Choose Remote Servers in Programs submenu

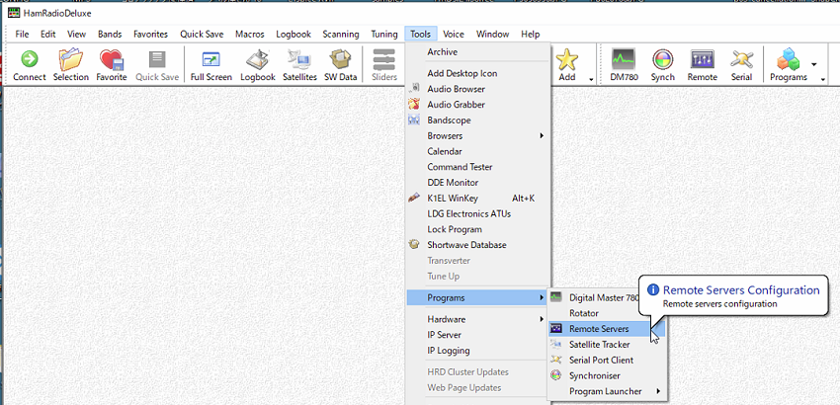(x=607, y=329)
